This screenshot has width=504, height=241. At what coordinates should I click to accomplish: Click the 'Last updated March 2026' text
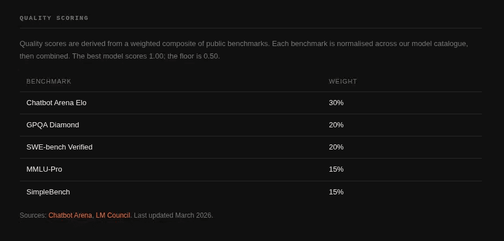[173, 215]
